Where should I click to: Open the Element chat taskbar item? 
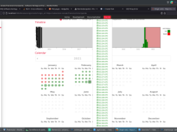[59, 130]
